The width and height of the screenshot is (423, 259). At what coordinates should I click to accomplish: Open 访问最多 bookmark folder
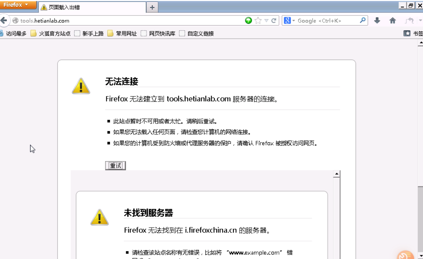[x=13, y=33]
